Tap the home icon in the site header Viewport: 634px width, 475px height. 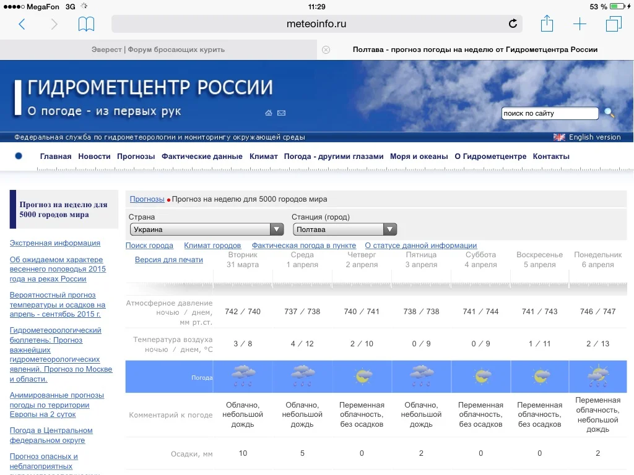268,113
